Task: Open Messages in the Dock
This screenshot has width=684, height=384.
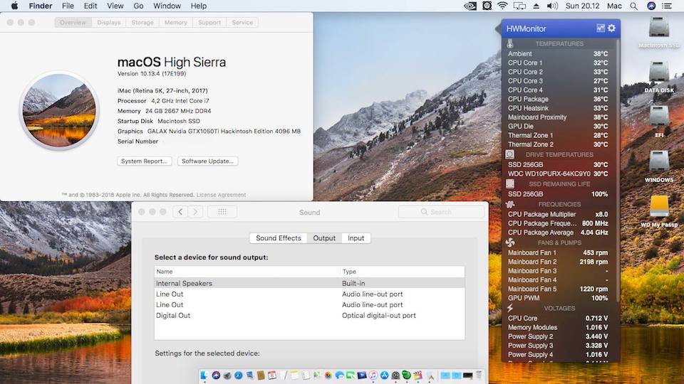Action: click(339, 375)
